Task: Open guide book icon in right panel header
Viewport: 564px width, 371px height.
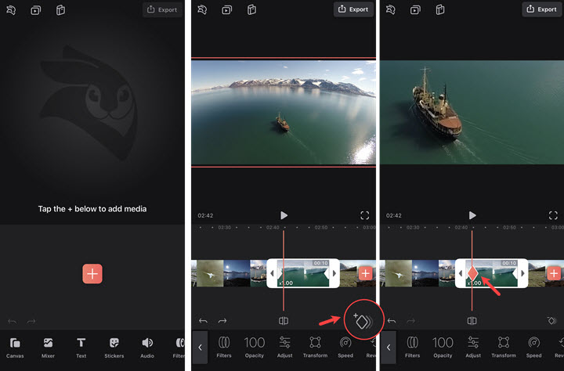Action: point(440,9)
